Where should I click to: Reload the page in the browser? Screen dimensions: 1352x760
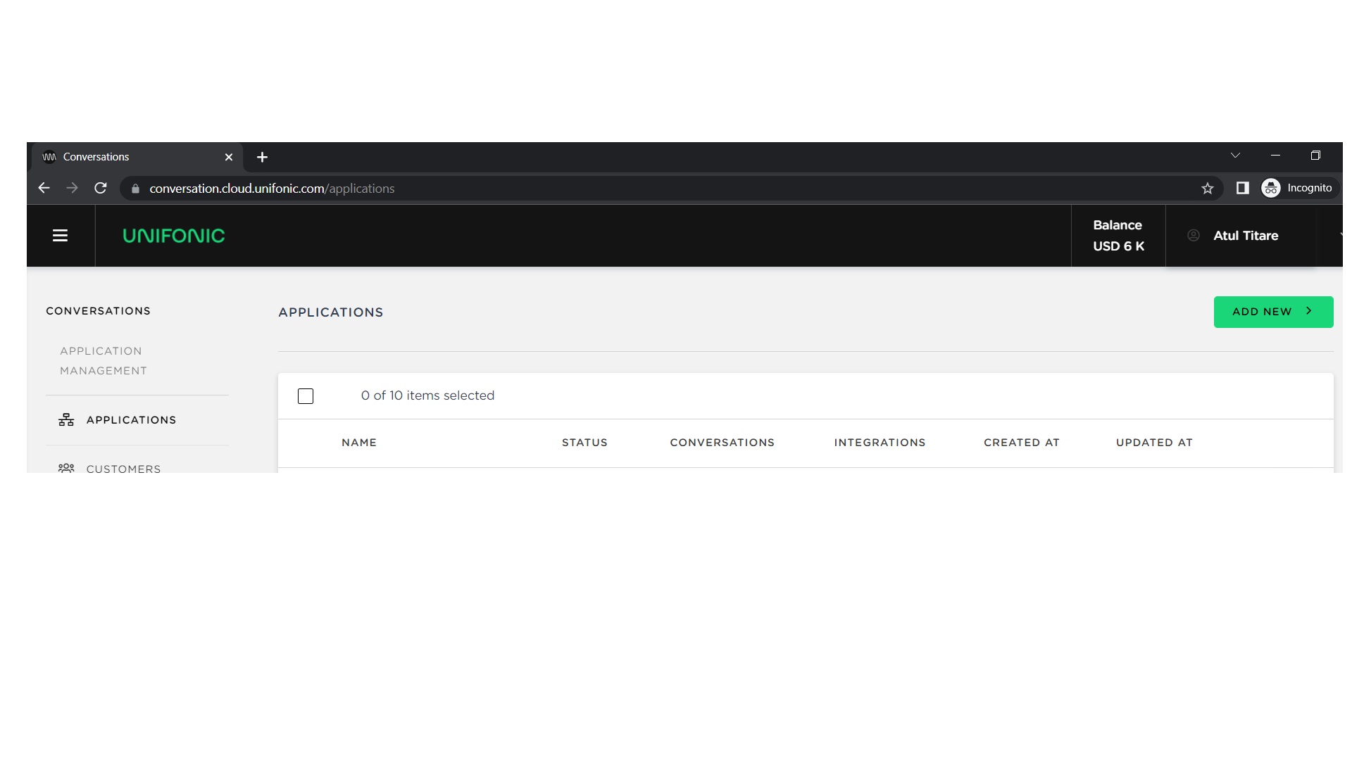click(101, 189)
